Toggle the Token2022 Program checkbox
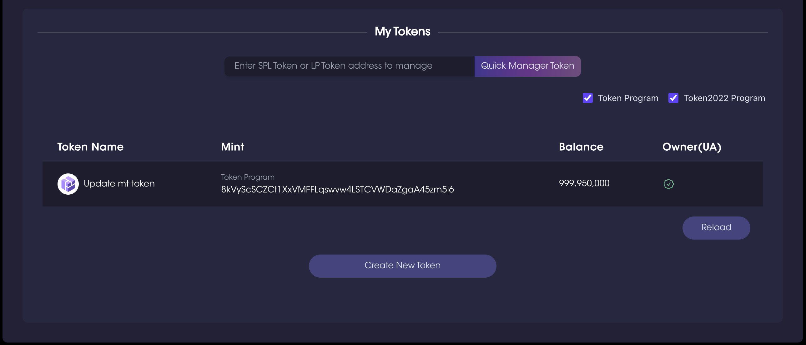Screen dimensions: 806x345 673,98
